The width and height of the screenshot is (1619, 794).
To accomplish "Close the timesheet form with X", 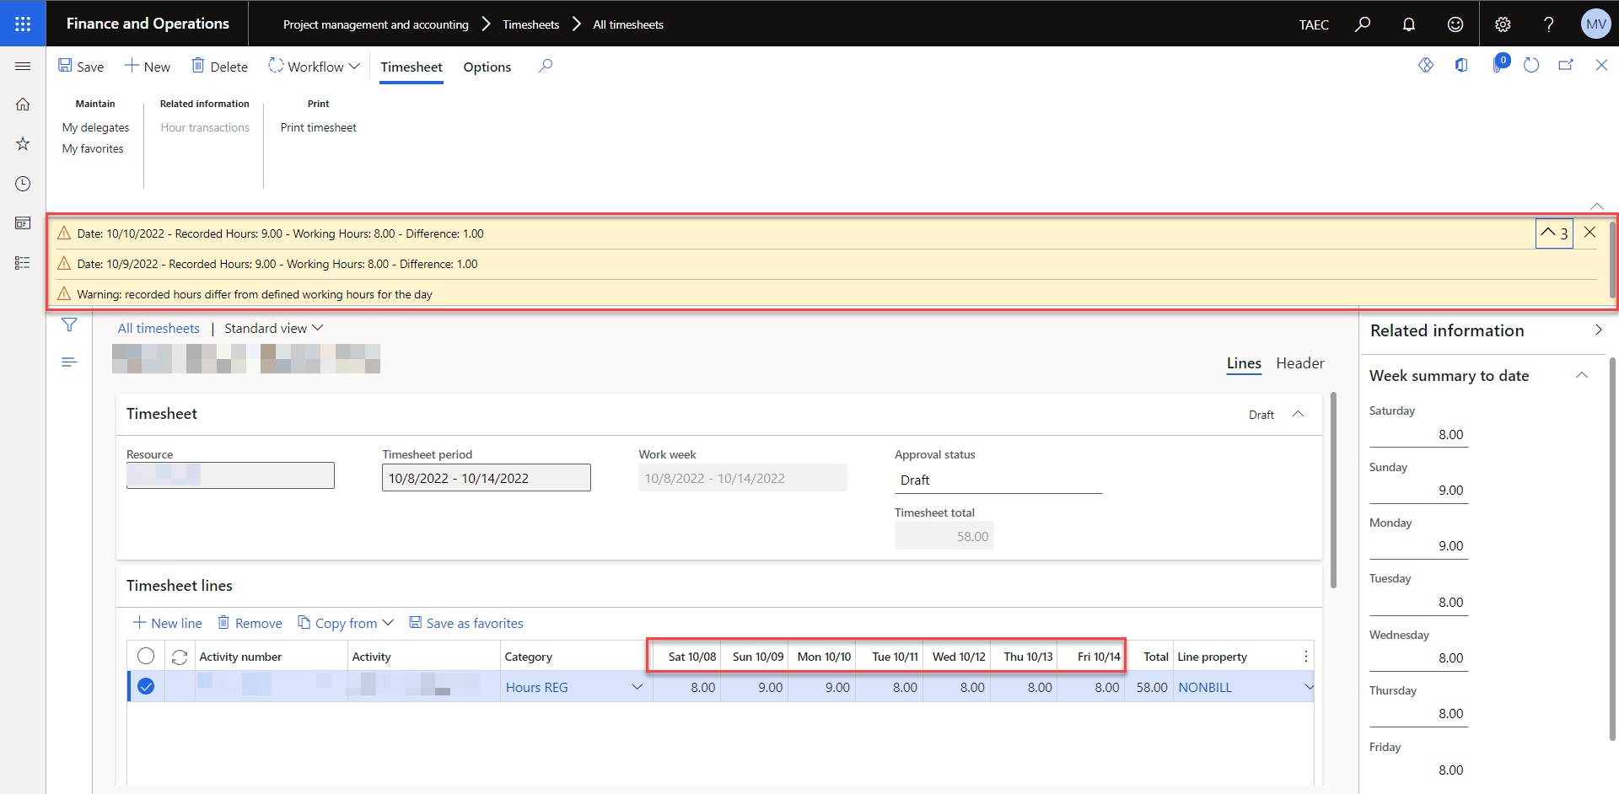I will click(1601, 65).
